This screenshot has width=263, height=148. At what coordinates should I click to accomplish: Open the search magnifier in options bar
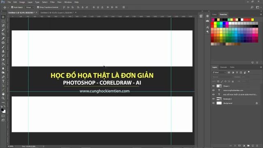252,7
